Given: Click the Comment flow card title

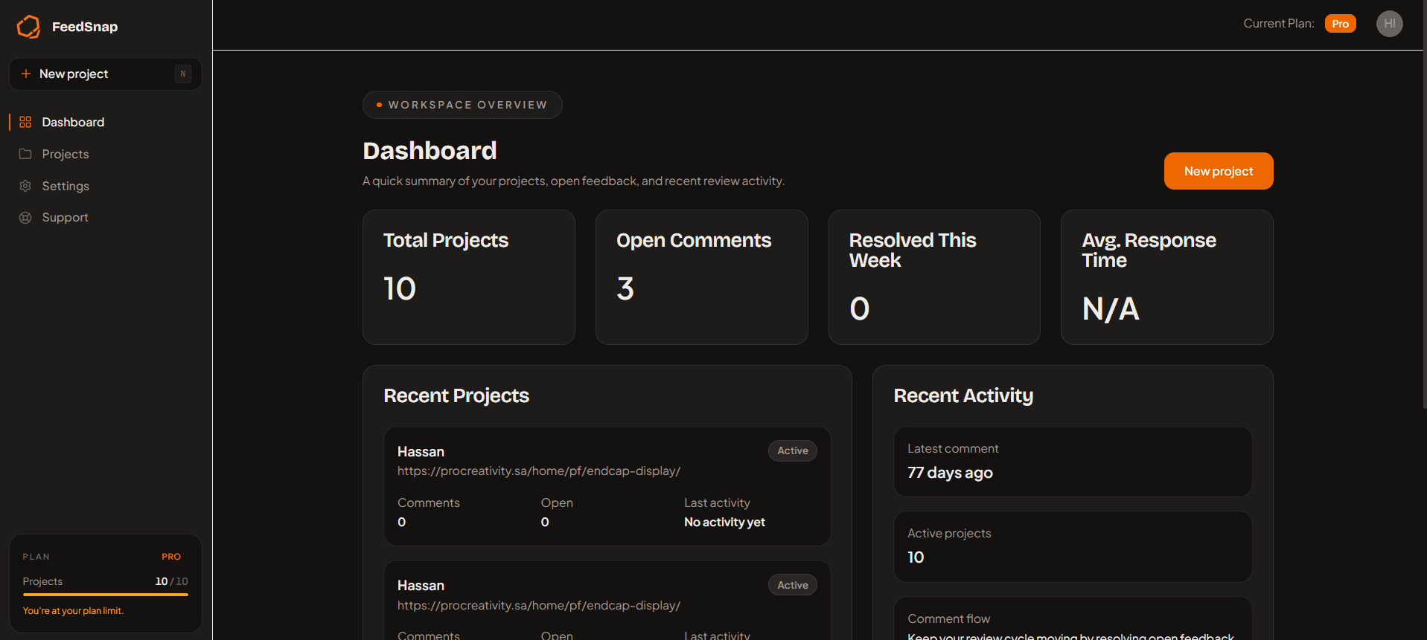Looking at the screenshot, I should pos(948,618).
